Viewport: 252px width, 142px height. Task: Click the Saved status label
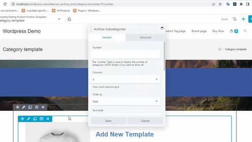click(224, 19)
